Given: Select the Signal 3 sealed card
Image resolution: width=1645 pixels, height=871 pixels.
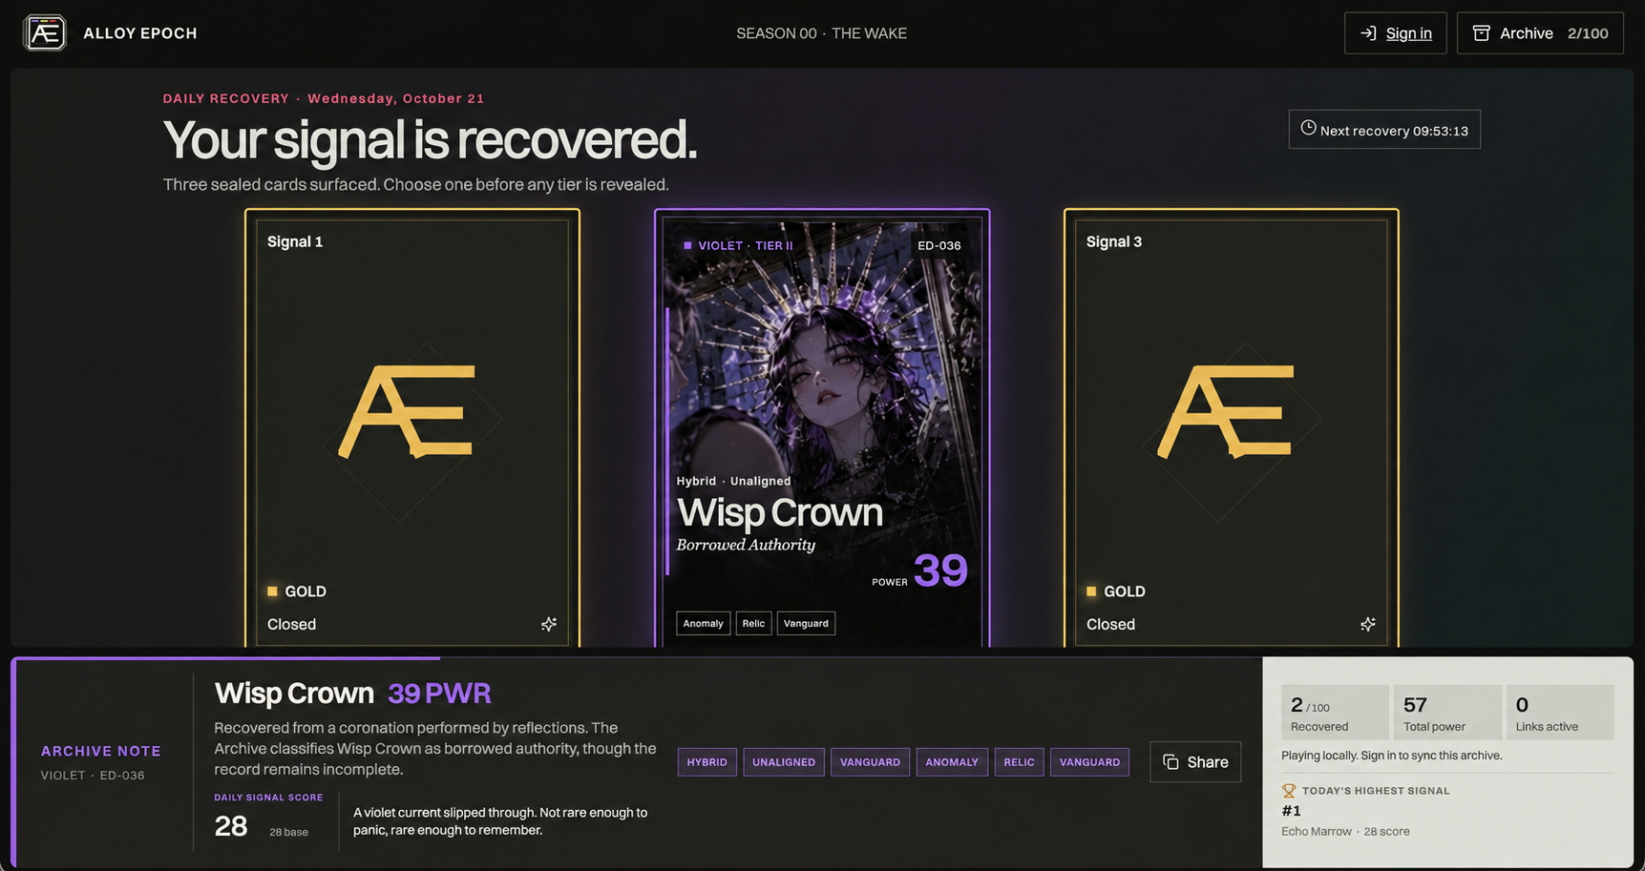Looking at the screenshot, I should click(1232, 427).
